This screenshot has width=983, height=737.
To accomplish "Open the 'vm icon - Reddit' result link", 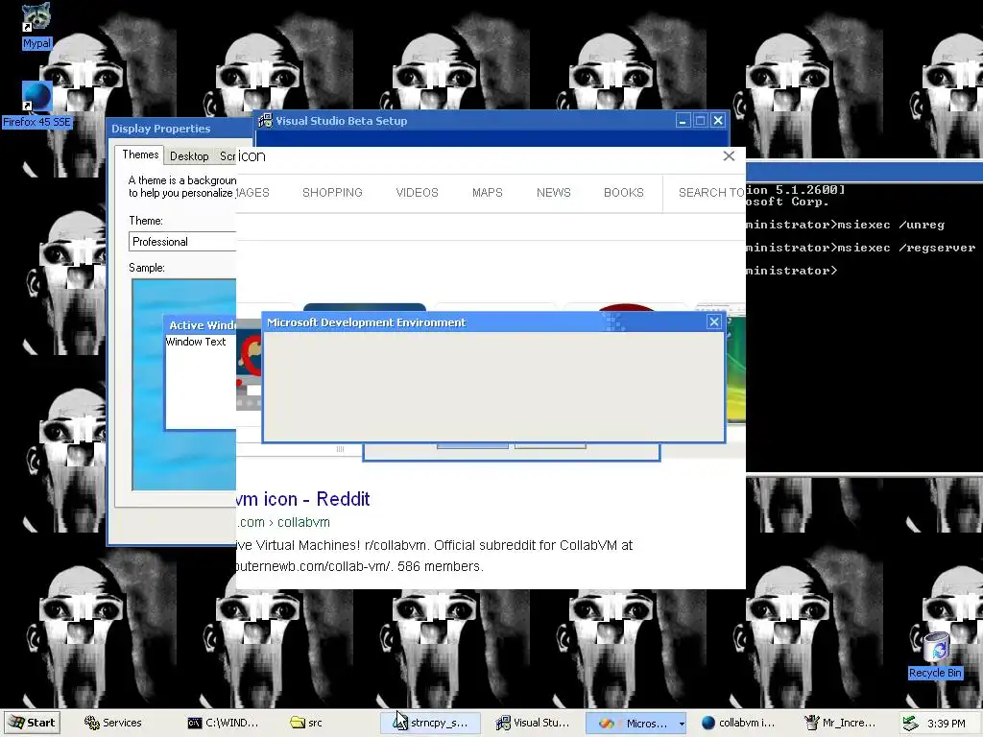I will pos(302,499).
